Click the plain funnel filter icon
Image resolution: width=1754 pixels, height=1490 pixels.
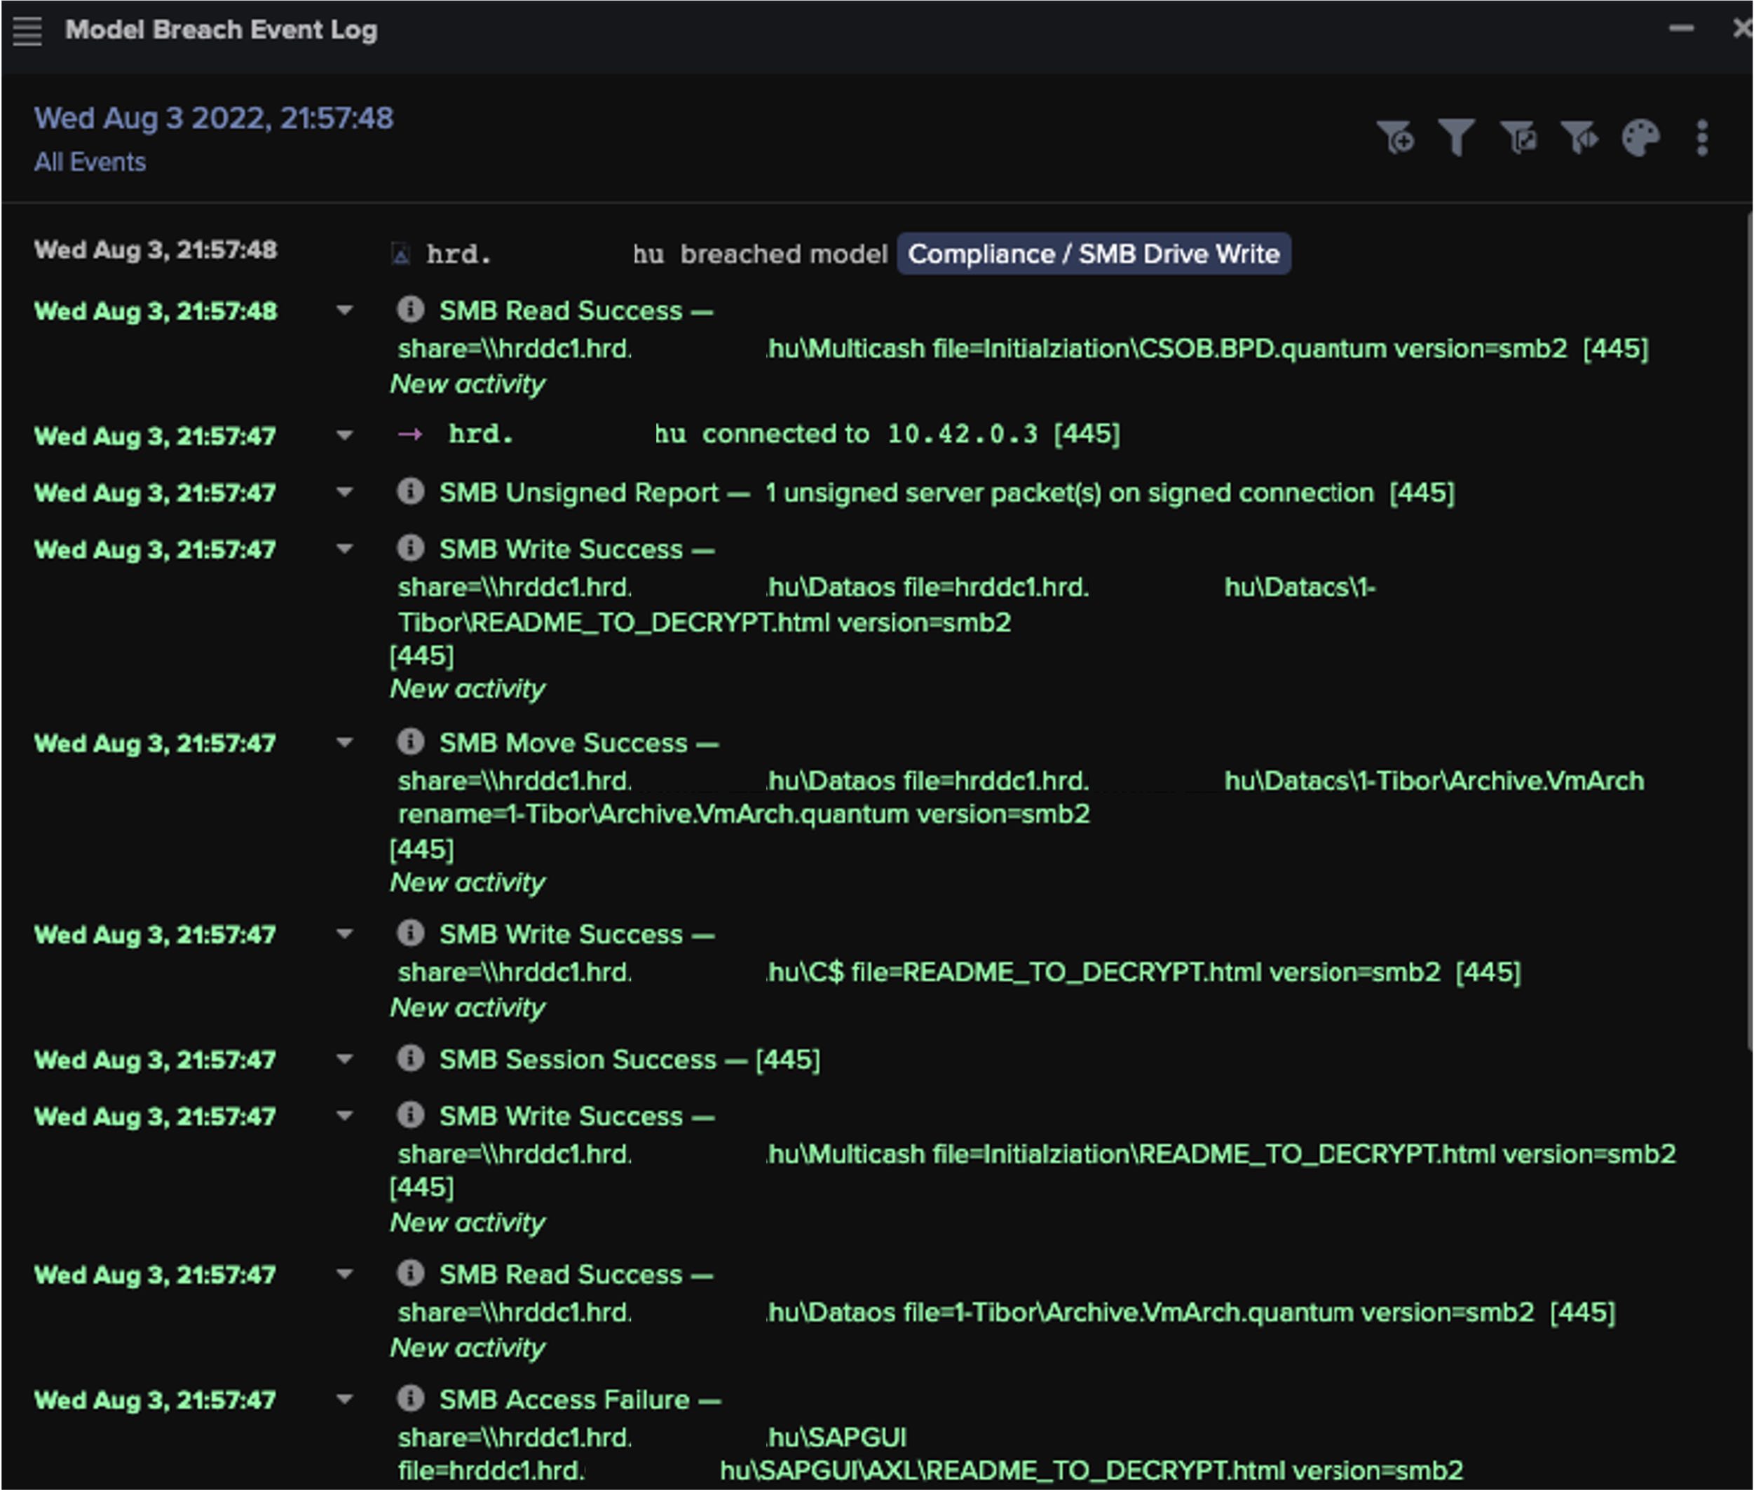1457,137
